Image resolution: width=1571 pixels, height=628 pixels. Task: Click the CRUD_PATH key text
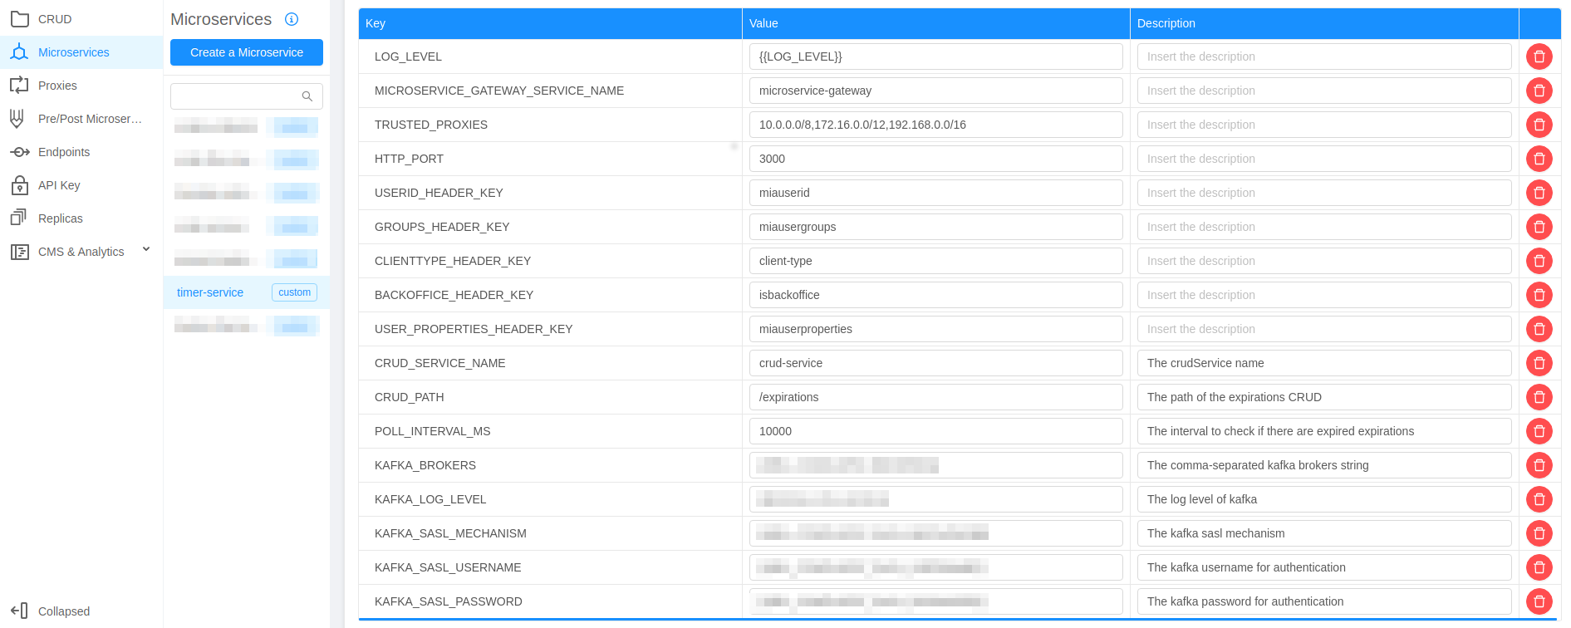coord(410,397)
